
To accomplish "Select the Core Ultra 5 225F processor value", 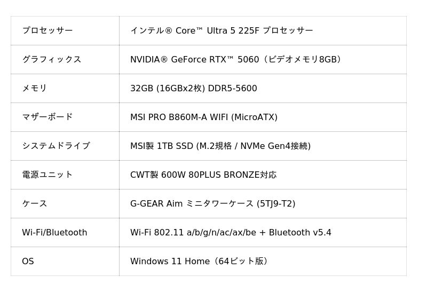I will point(222,31).
